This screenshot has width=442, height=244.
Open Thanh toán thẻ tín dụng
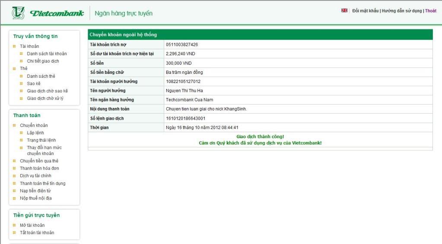[43, 184]
